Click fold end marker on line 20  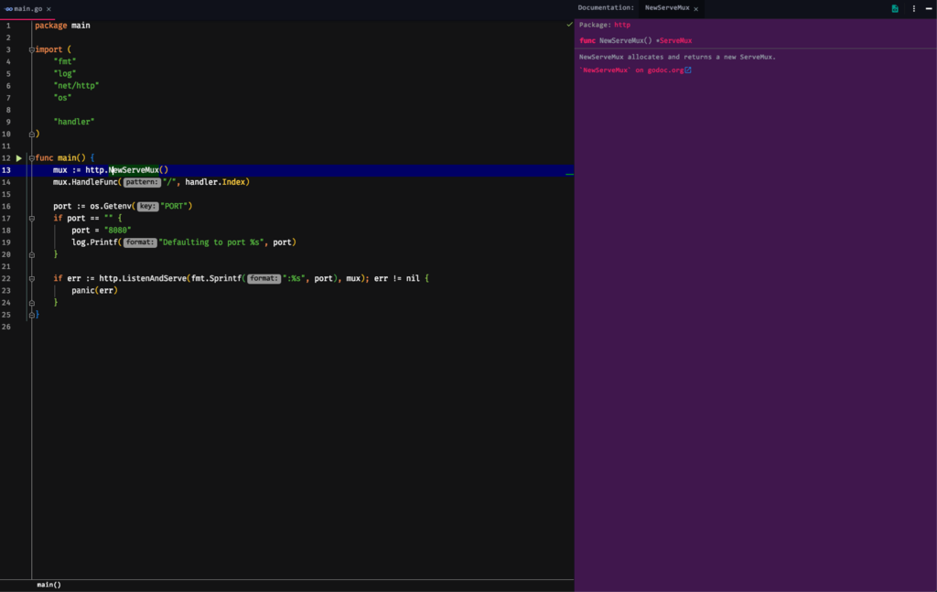click(x=32, y=255)
